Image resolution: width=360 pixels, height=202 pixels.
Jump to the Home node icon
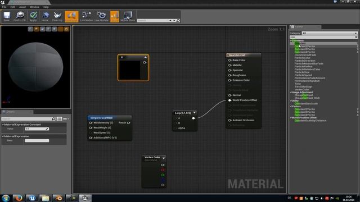(45, 16)
